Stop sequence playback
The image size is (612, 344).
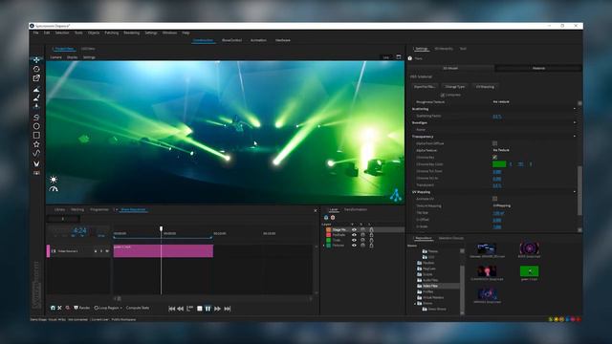[x=200, y=309]
